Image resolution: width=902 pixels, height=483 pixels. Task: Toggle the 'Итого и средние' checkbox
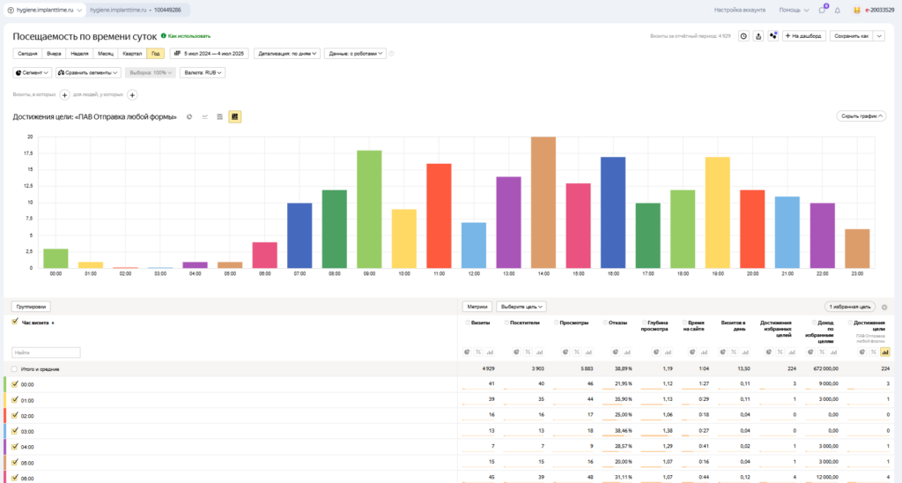coord(15,369)
